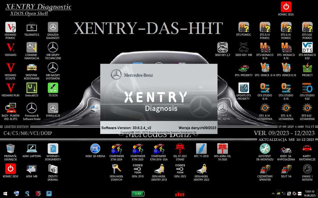
Task: Open the PROJECT download icon
Action: [307, 68]
